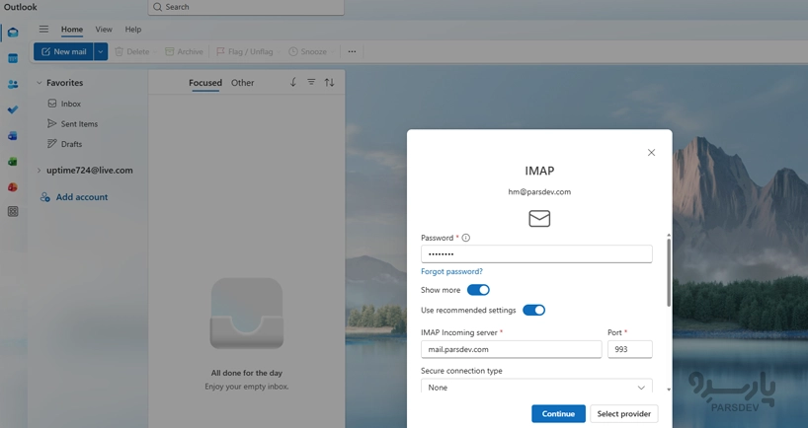808x428 pixels.
Task: Open the More apps grid icon
Action: [x=13, y=212]
